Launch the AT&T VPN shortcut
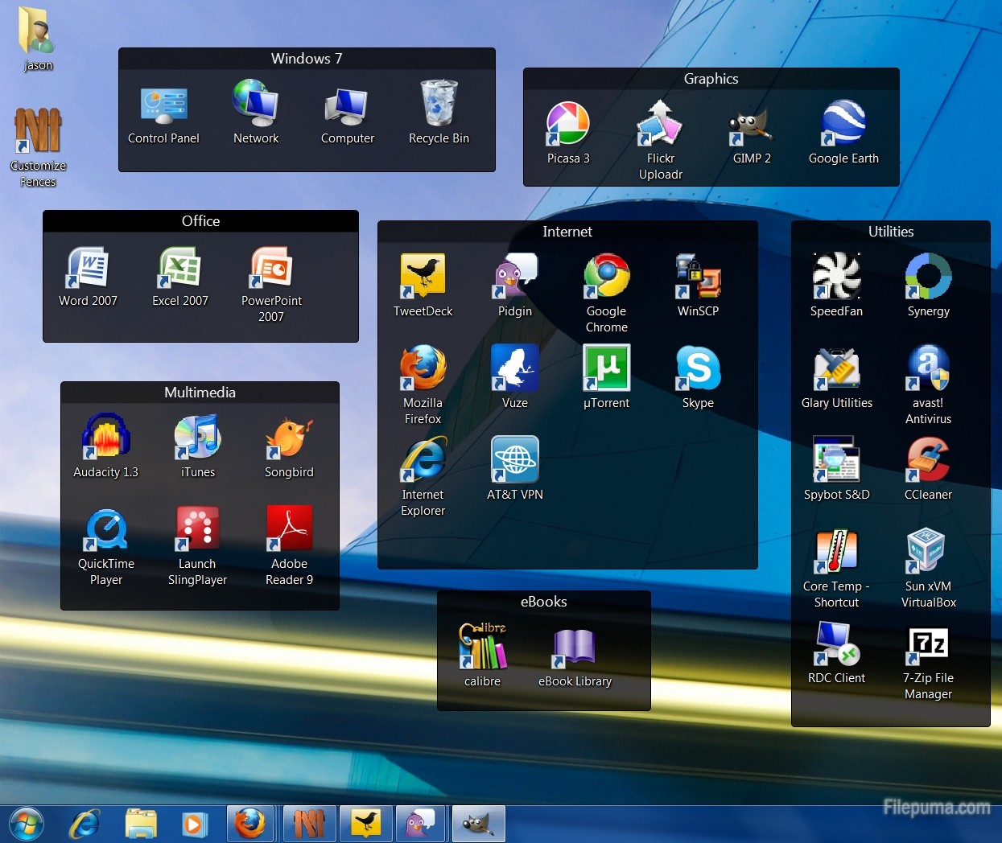 coord(515,469)
